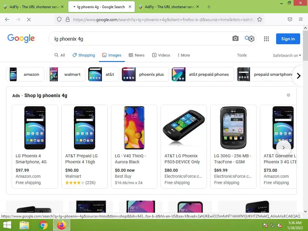Filter images by amazon chip
Viewport: 308px width, 231px height.
pos(25,74)
